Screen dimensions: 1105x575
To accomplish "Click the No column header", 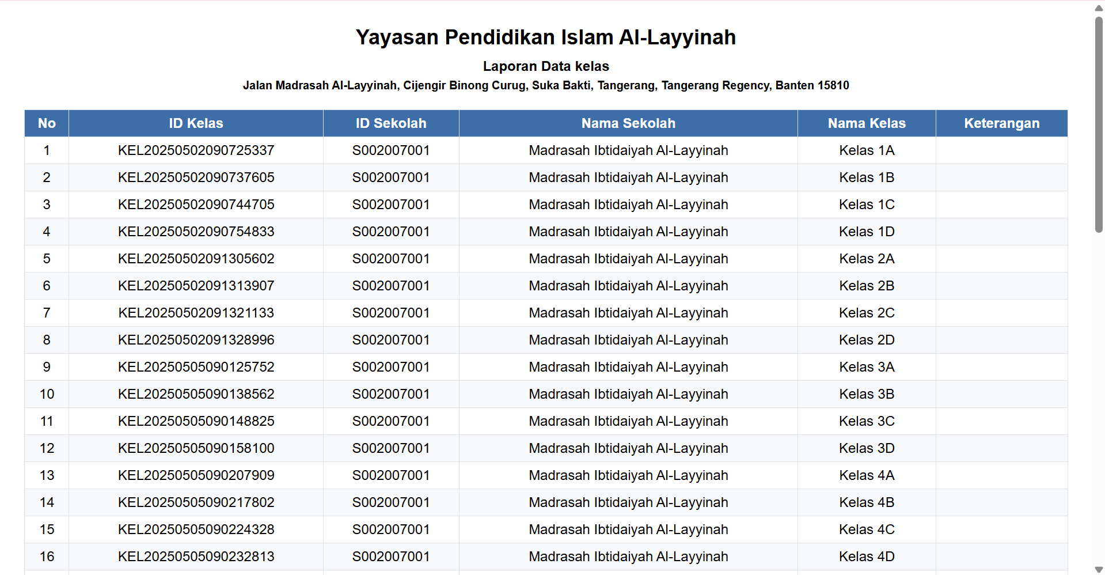I will [x=47, y=123].
